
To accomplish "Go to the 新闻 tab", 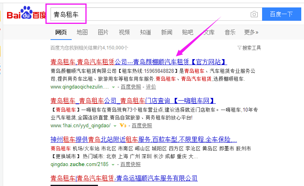I will pos(166,32).
